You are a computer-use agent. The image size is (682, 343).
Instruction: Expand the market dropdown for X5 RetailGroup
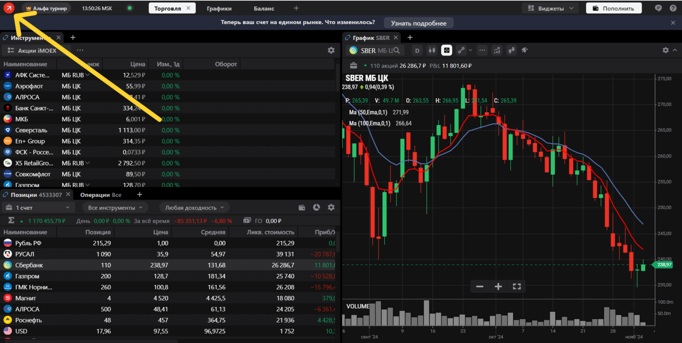click(88, 163)
